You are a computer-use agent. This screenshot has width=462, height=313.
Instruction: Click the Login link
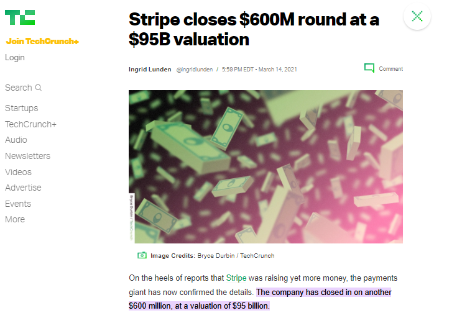(15, 58)
